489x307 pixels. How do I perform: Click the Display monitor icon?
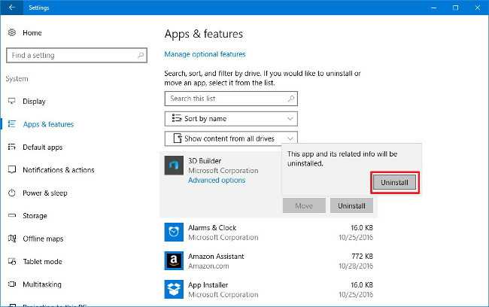coord(12,101)
